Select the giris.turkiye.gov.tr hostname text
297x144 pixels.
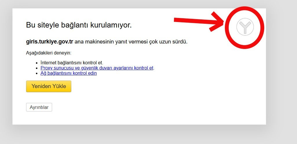point(50,42)
